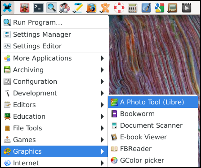The width and height of the screenshot is (201, 168).
Task: Click the Configuration sliders icon
Action: (x=7, y=82)
